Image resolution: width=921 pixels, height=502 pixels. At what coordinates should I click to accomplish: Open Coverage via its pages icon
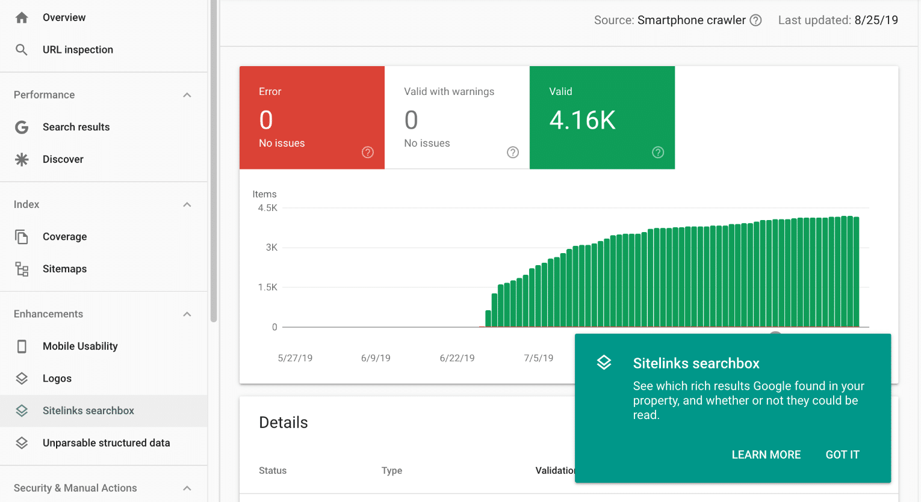[x=22, y=236]
